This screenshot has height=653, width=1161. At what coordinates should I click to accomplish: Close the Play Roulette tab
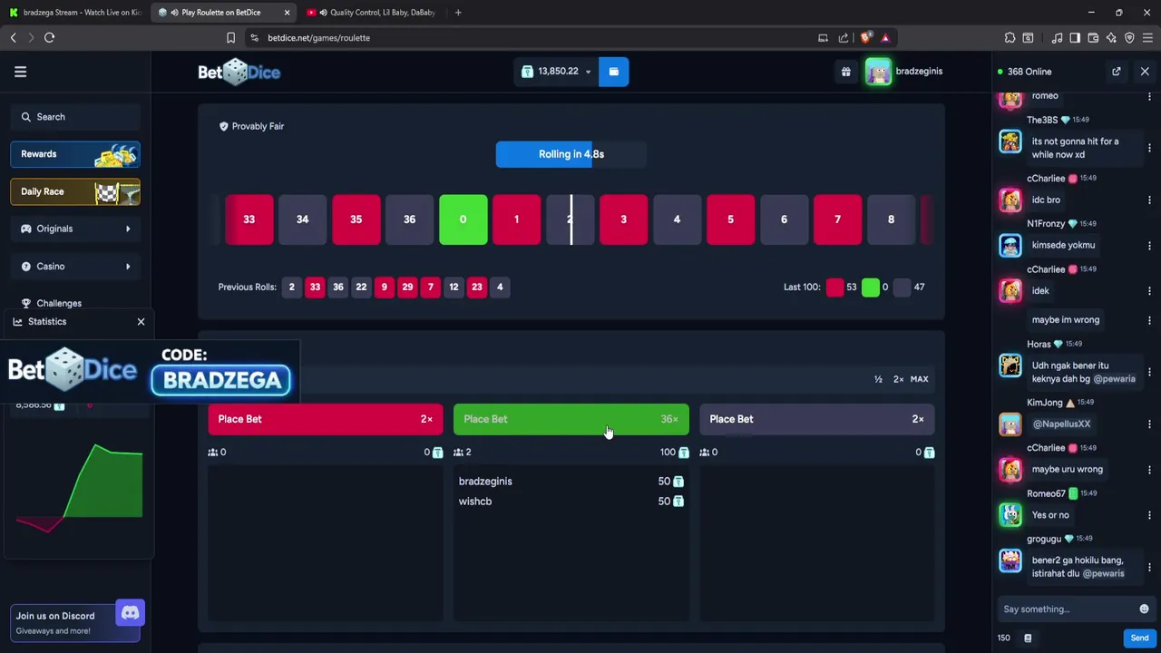287,13
